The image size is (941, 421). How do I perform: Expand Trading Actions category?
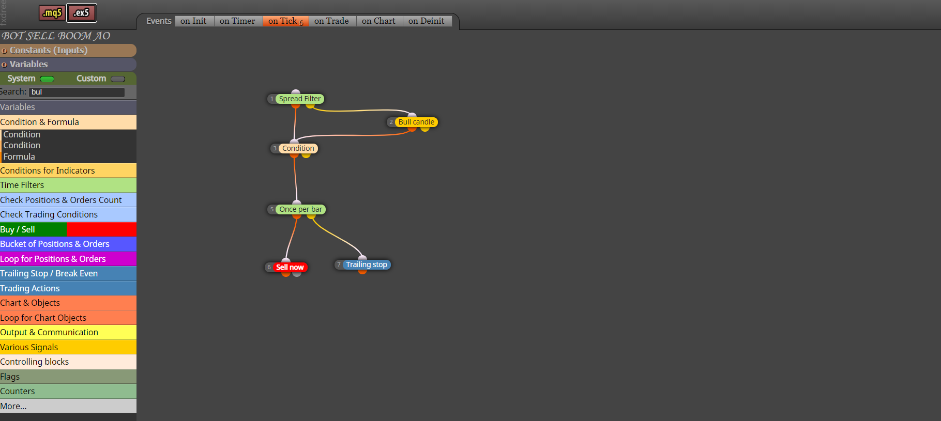point(68,288)
